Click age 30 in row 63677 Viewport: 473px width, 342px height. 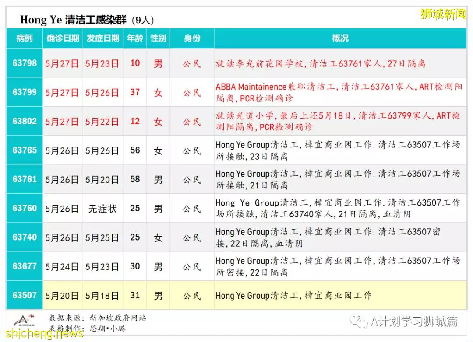[x=135, y=266]
